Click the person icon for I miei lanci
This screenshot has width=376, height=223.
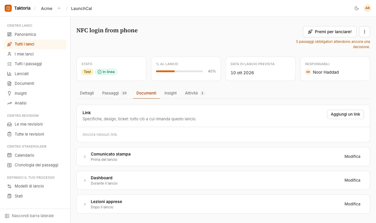(9, 54)
